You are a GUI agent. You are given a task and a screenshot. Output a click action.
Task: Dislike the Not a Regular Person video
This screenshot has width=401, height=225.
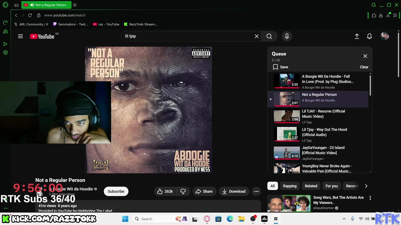(183, 191)
